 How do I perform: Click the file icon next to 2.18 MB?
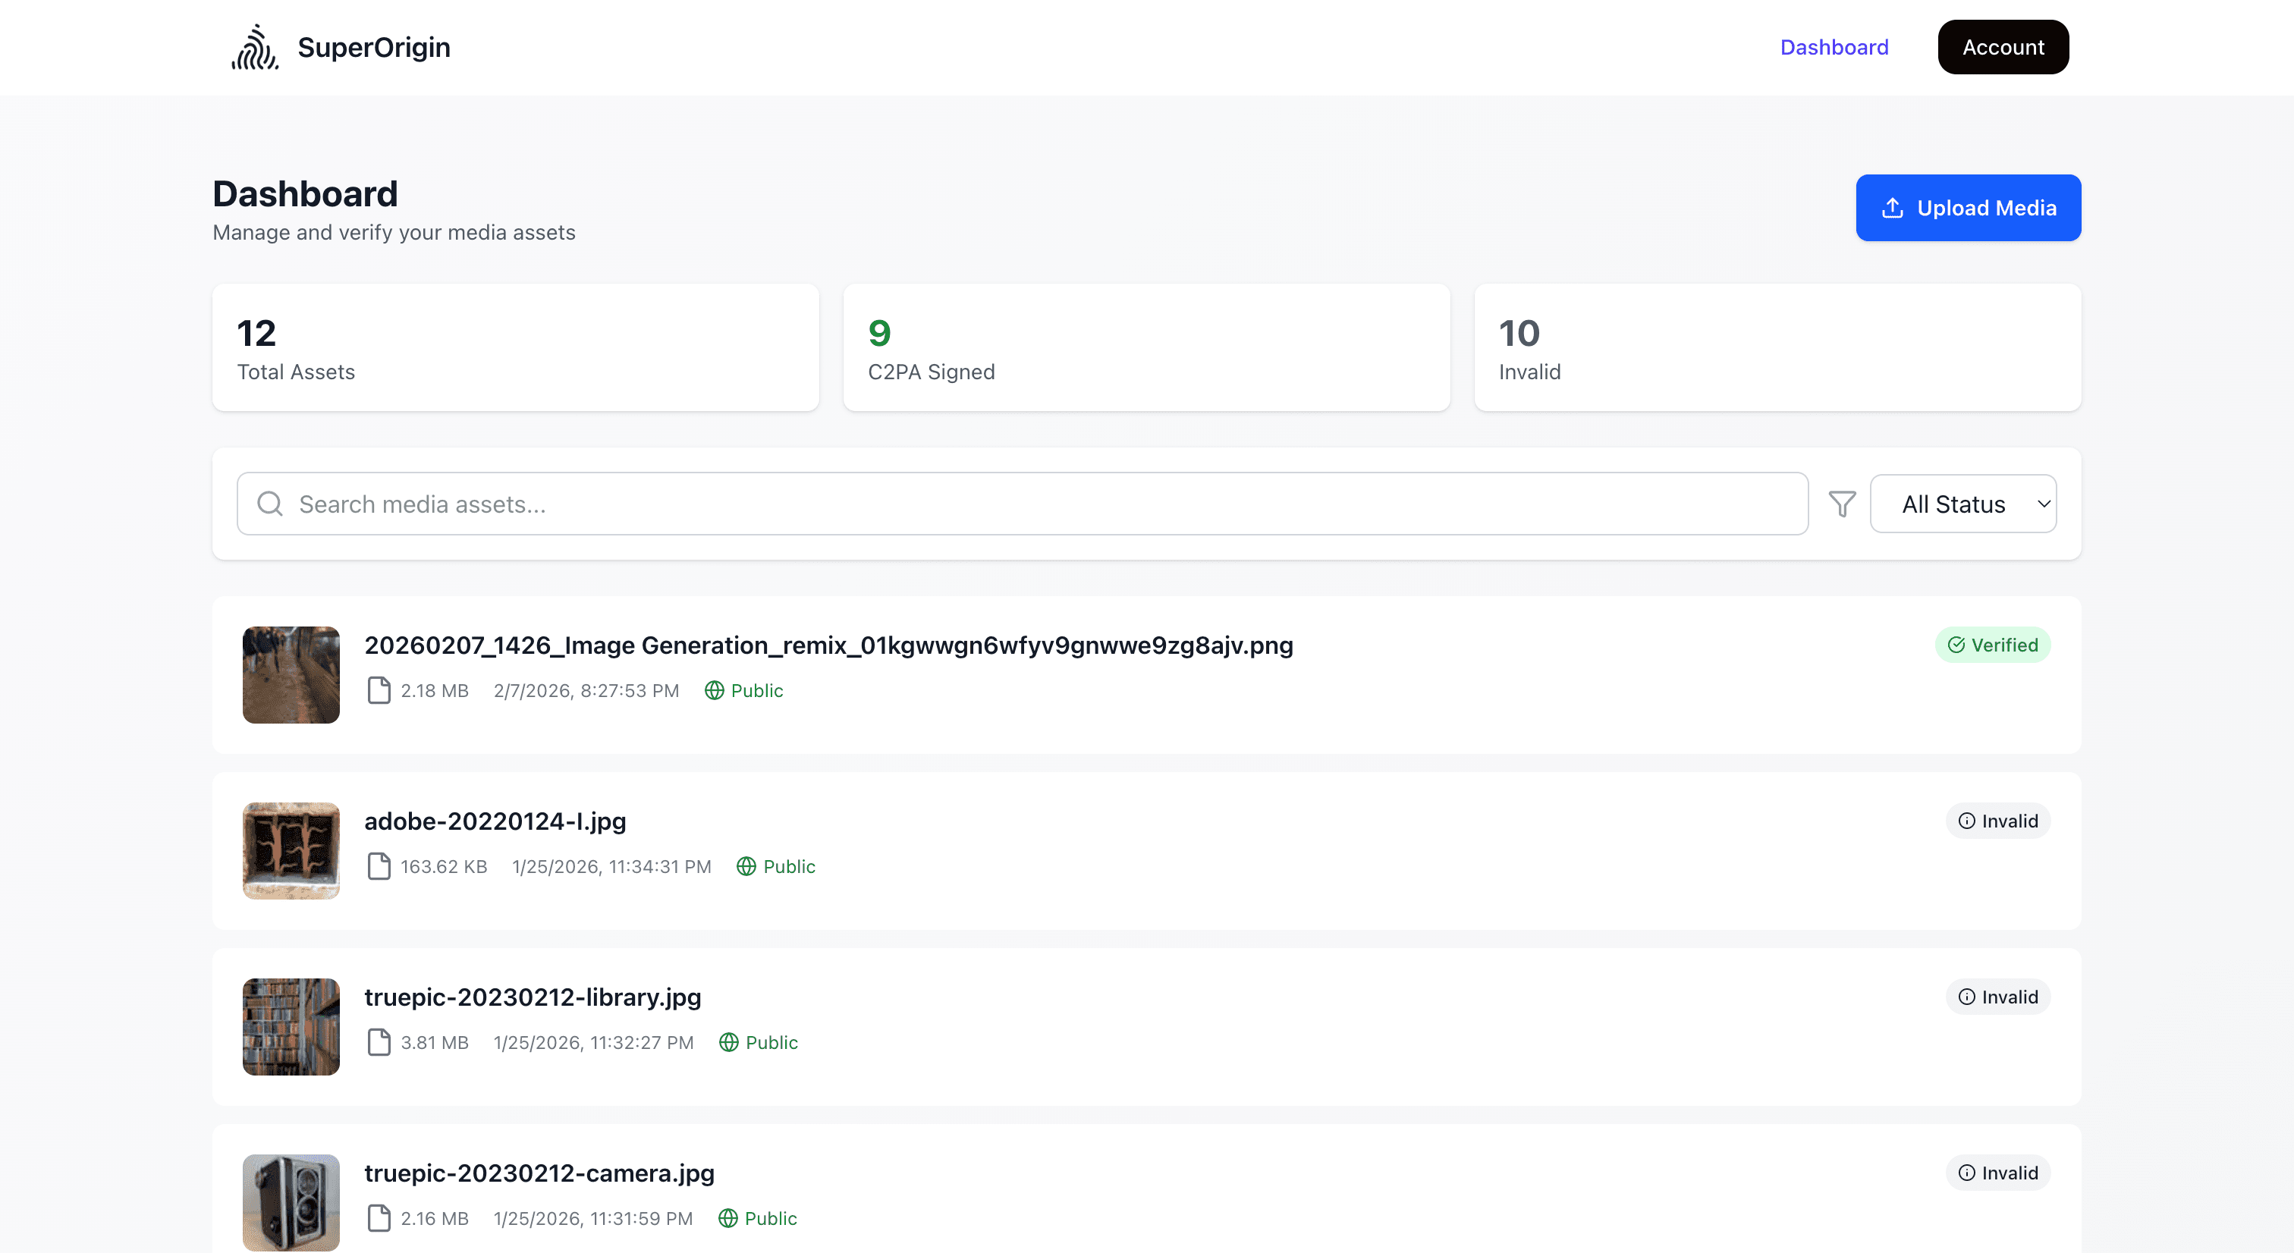380,690
